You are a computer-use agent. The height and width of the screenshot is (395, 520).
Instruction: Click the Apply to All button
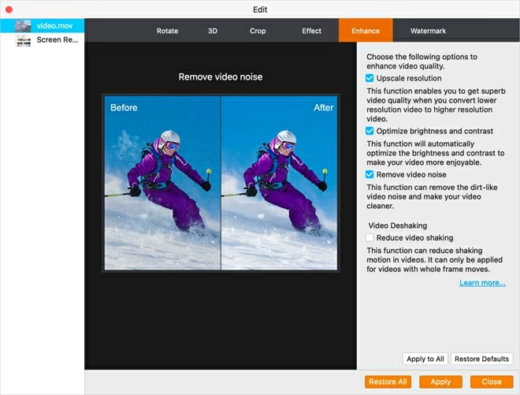425,359
